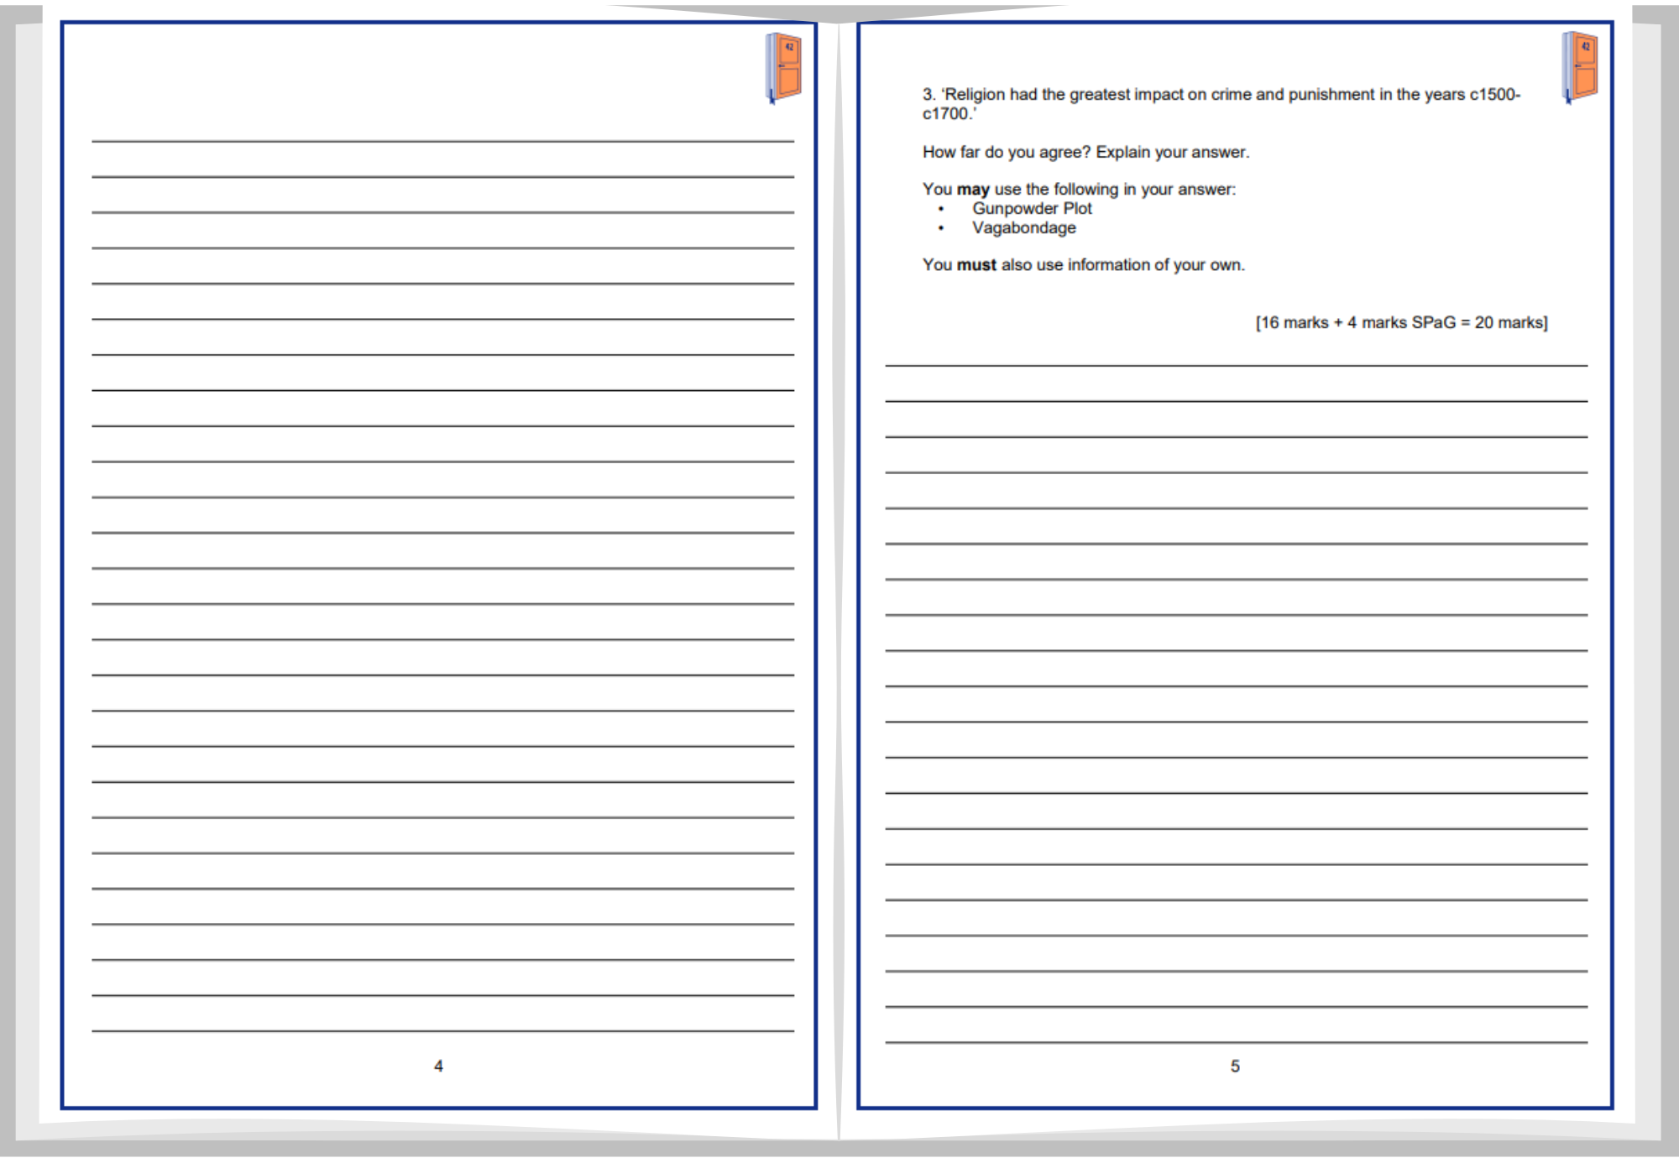This screenshot has height=1158, width=1679.
Task: Click the book spine between the pages
Action: 838,579
